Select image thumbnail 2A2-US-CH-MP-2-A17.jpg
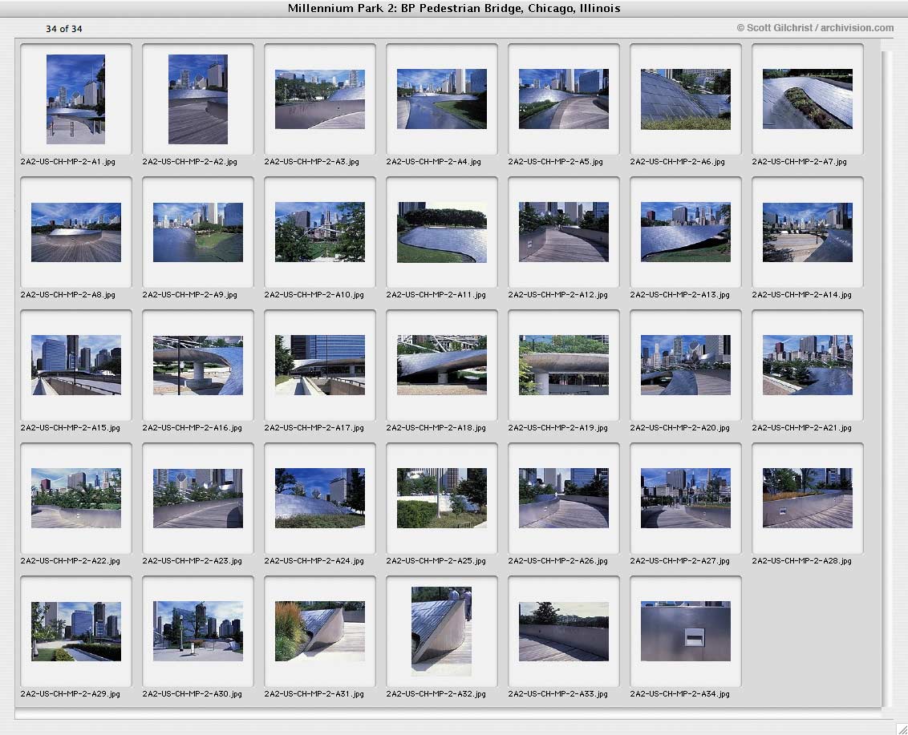Viewport: 908px width, 735px height. point(320,365)
